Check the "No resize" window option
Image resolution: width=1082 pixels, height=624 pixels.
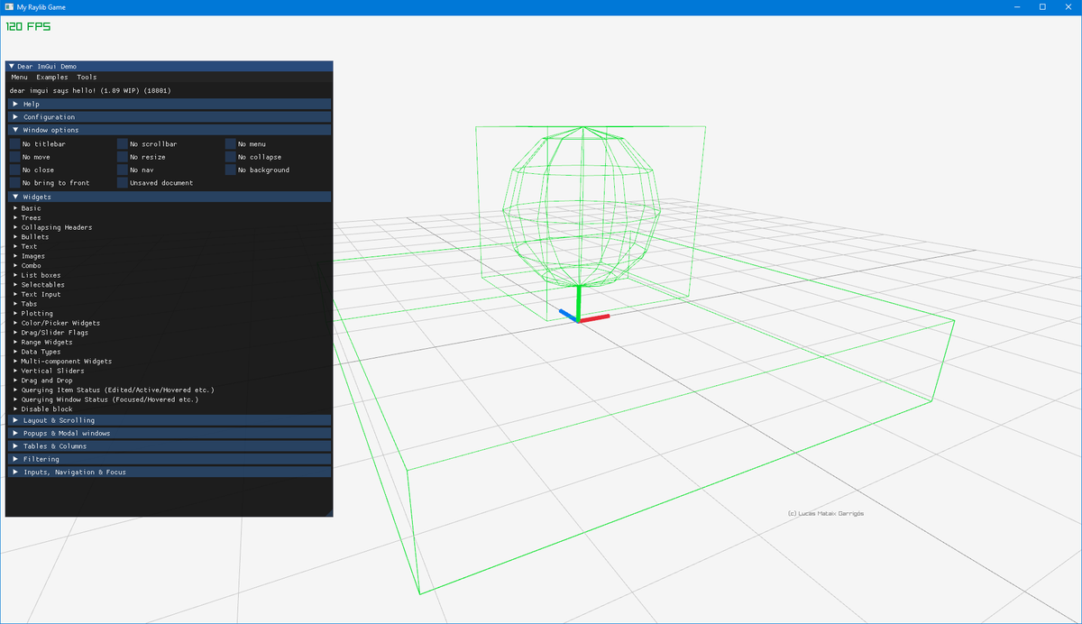[x=124, y=156]
